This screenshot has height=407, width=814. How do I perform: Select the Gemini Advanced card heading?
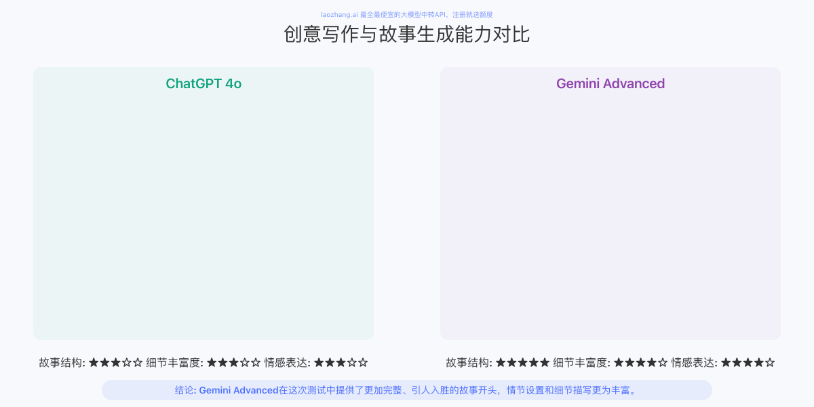[x=610, y=83]
